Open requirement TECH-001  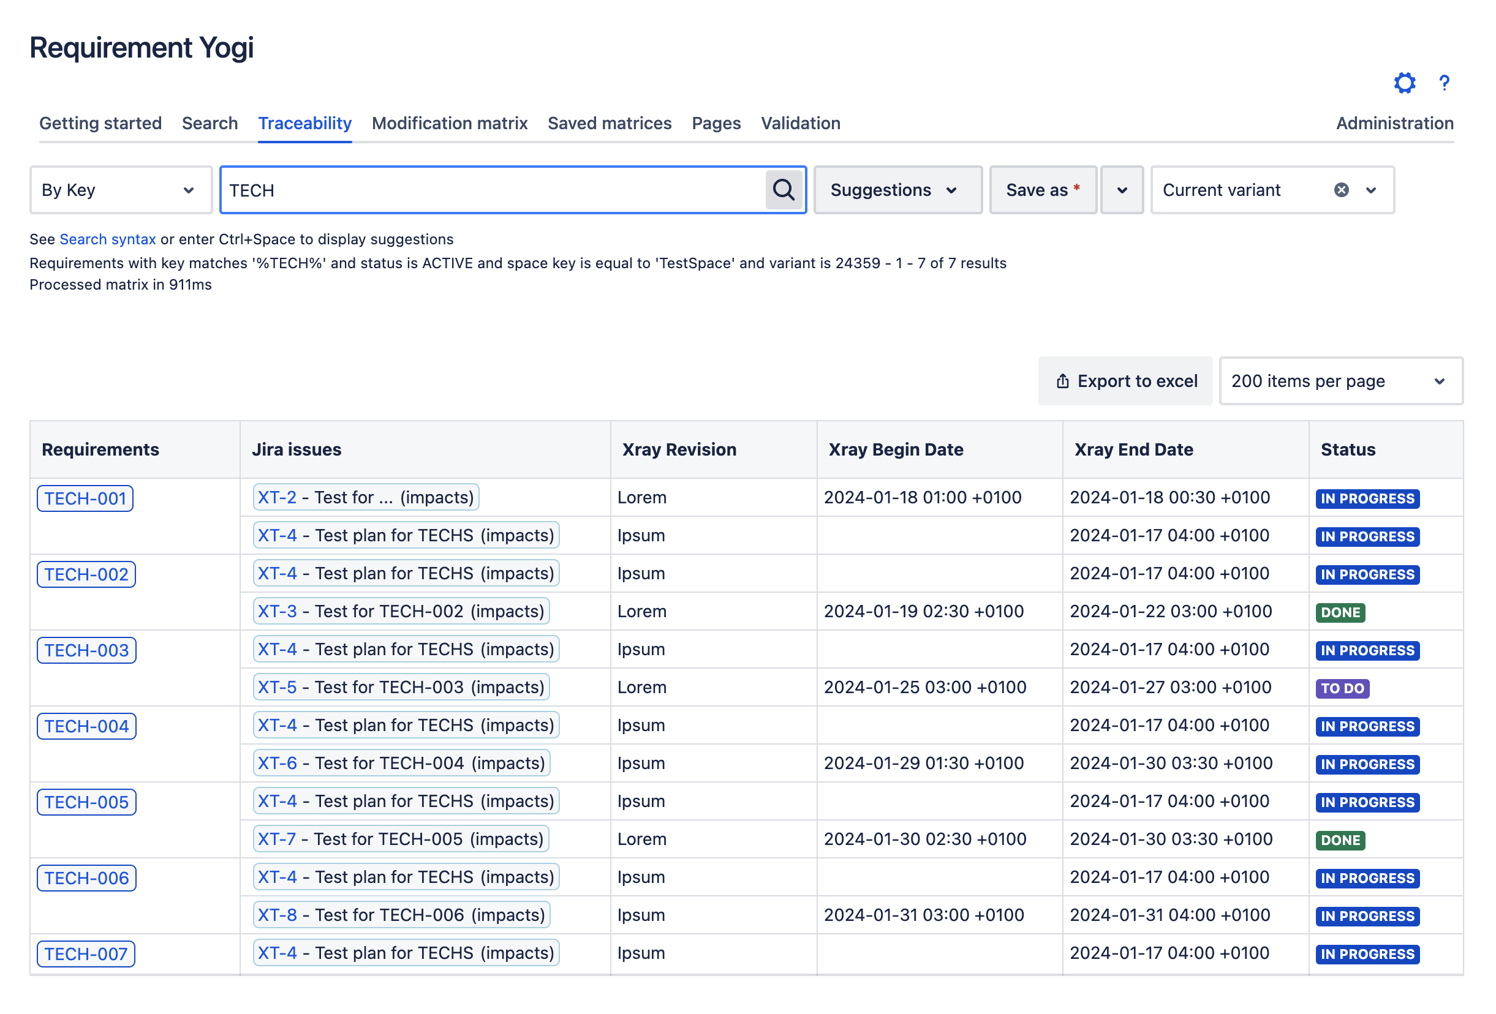(85, 498)
